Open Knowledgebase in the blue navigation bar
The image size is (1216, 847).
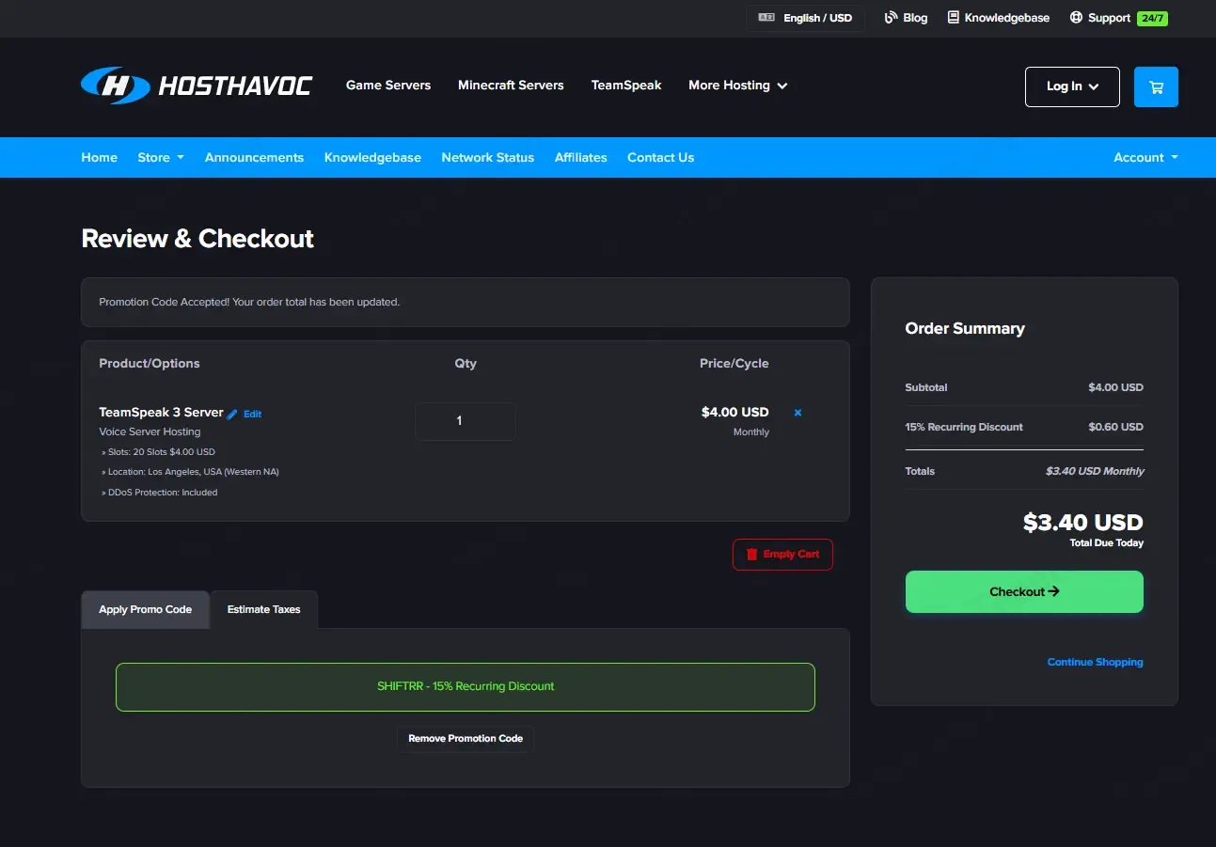point(372,158)
